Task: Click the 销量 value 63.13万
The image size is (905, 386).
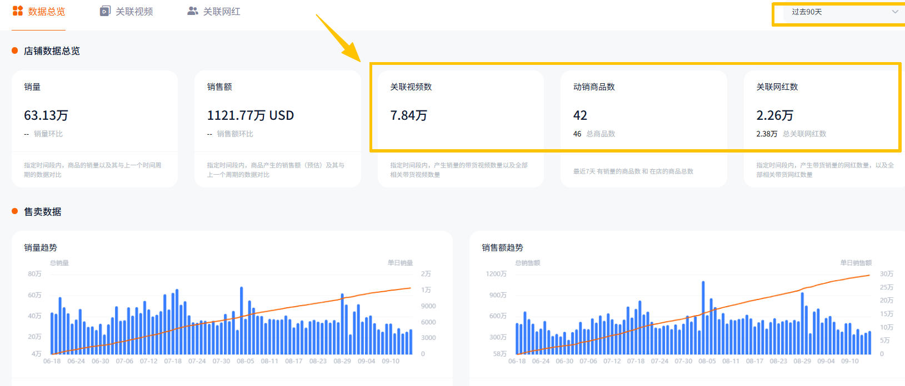Action: (x=46, y=115)
